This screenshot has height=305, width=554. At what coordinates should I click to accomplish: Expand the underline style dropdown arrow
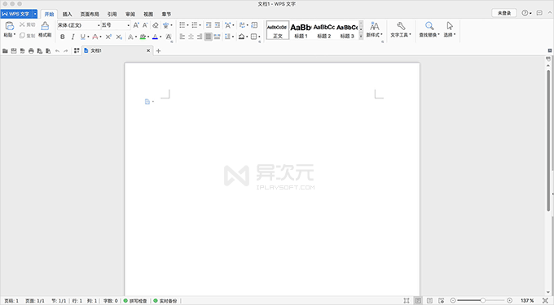pos(88,37)
